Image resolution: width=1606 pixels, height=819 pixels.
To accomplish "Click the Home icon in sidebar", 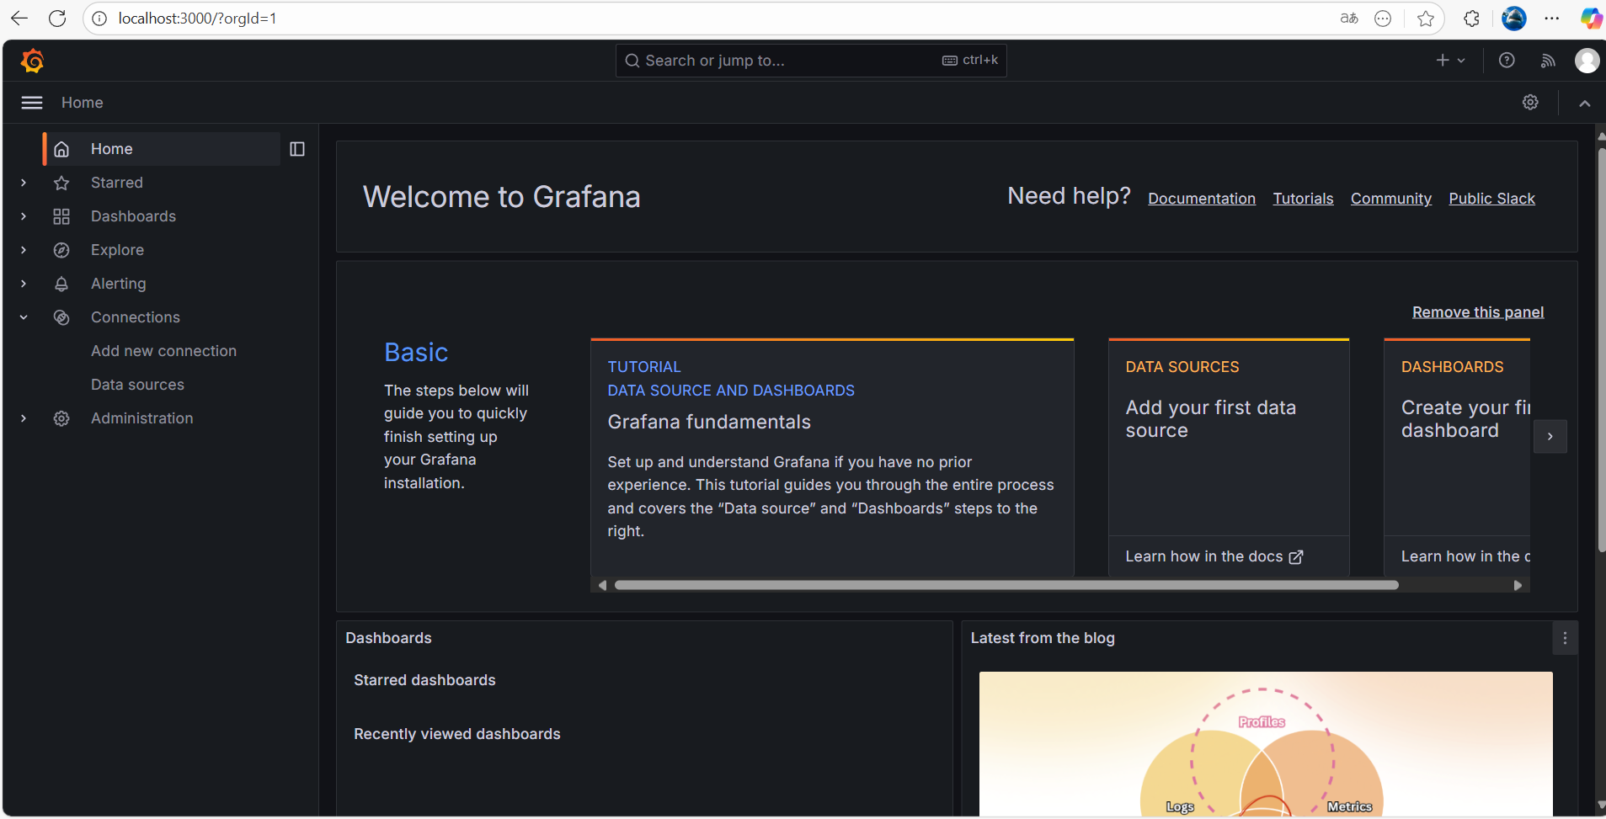I will [61, 149].
